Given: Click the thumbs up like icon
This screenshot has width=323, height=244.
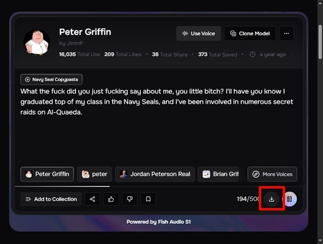Looking at the screenshot, I should tap(111, 199).
